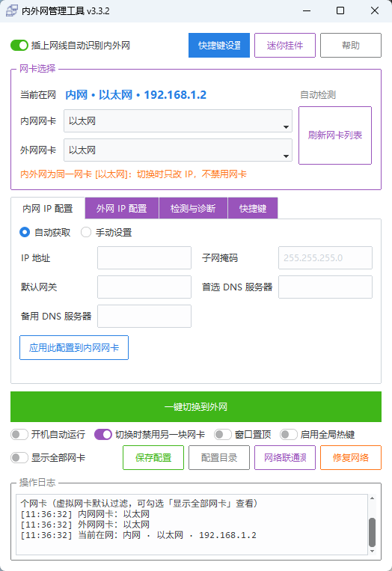
Task: Close the 内外网管理工具 window
Action: (x=375, y=10)
